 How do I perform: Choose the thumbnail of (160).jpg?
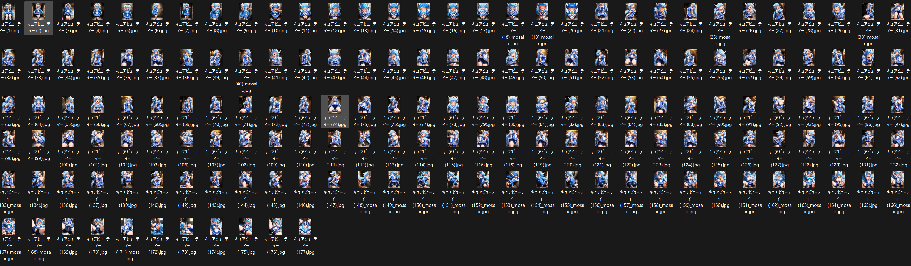(x=720, y=179)
